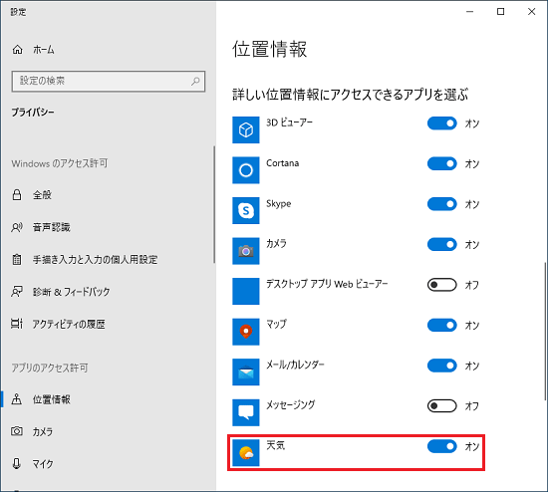Click the 設定の検索 search field
Screen dimensions: 548x492
pos(109,81)
